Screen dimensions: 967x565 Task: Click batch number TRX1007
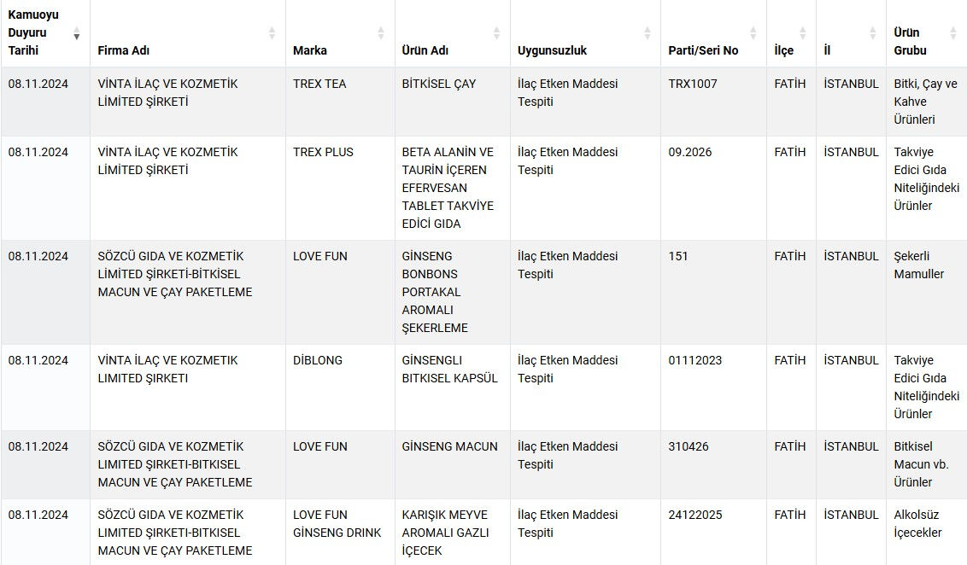[693, 84]
